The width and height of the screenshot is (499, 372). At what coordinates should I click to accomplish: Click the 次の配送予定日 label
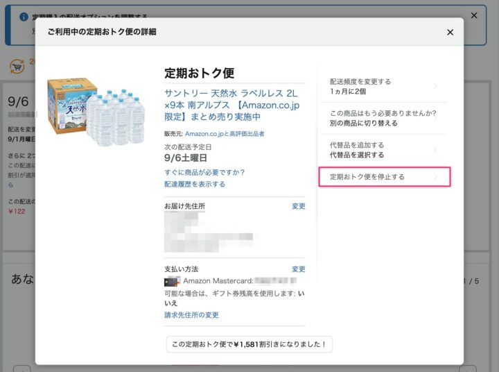click(x=188, y=147)
